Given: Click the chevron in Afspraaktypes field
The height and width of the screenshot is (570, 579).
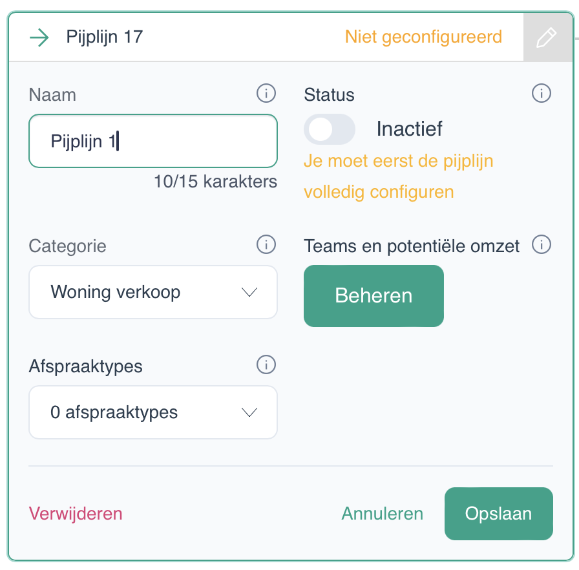Looking at the screenshot, I should coord(249,412).
